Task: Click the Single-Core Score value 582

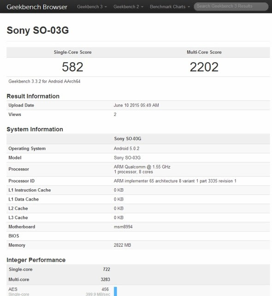Action: (72, 67)
